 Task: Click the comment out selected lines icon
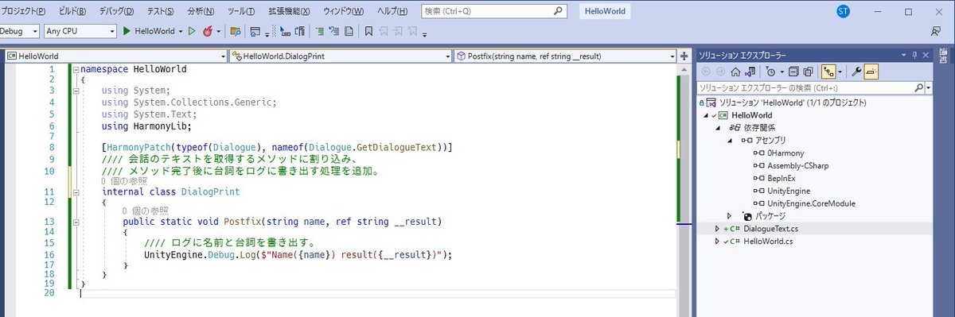[x=319, y=31]
